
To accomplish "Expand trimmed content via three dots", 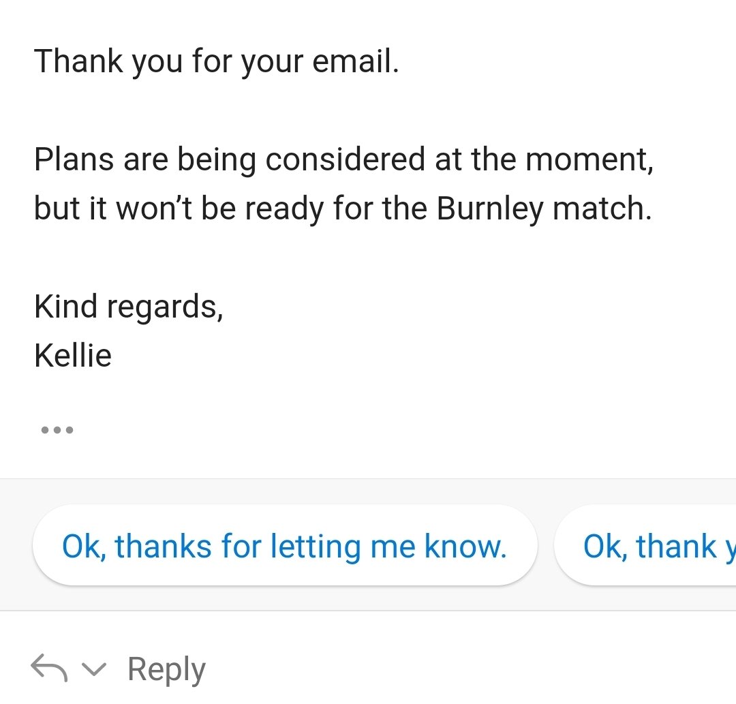I will [x=57, y=430].
